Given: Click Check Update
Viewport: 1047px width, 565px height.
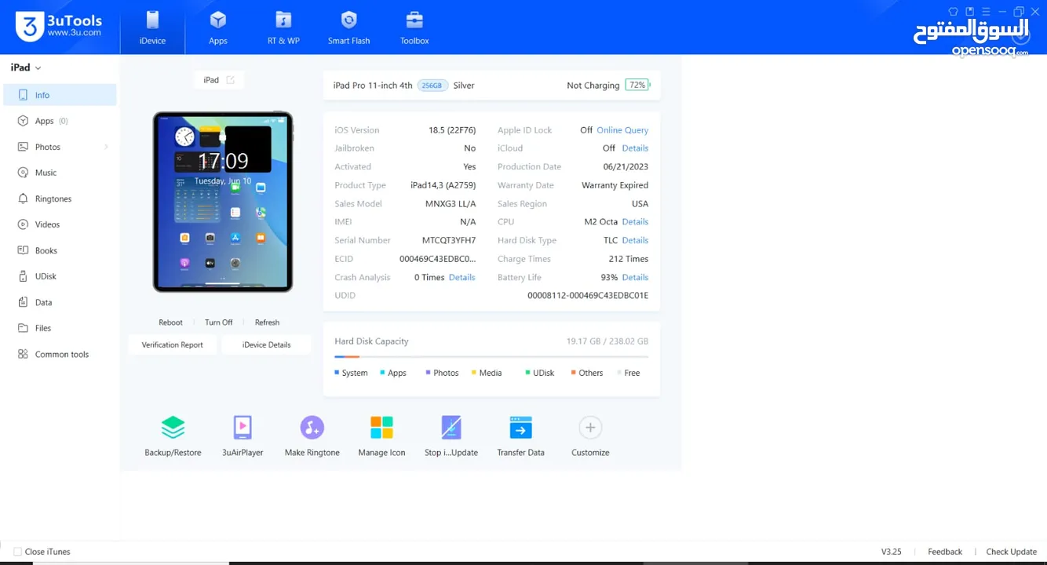Looking at the screenshot, I should click(x=1012, y=552).
